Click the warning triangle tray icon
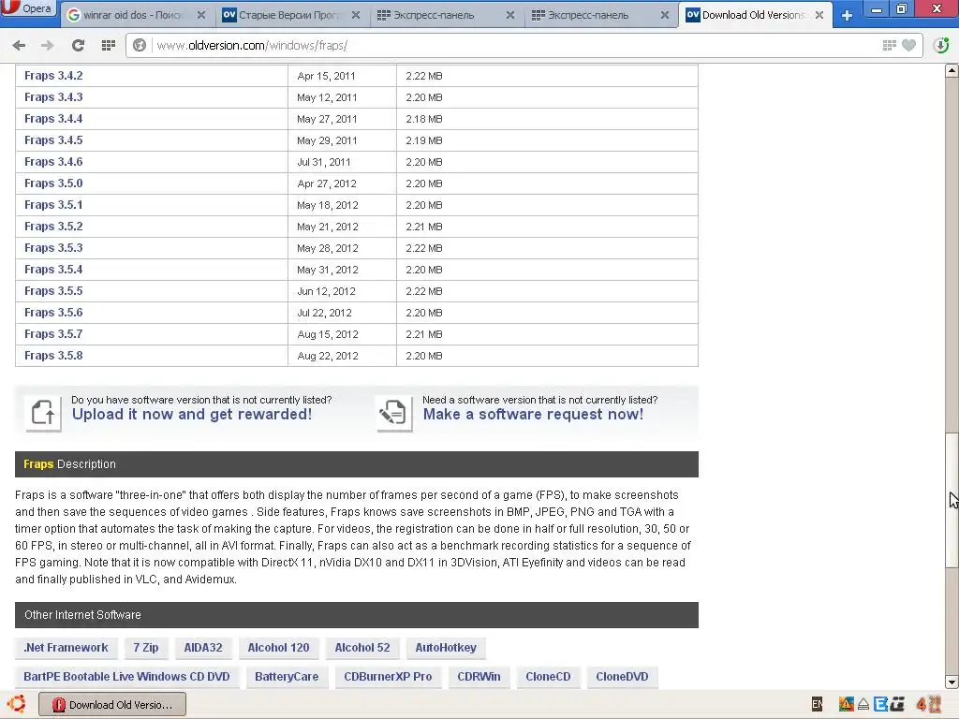 [x=847, y=704]
